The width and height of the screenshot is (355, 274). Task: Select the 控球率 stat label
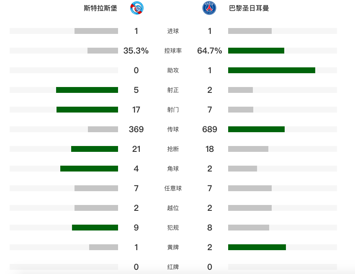173,51
